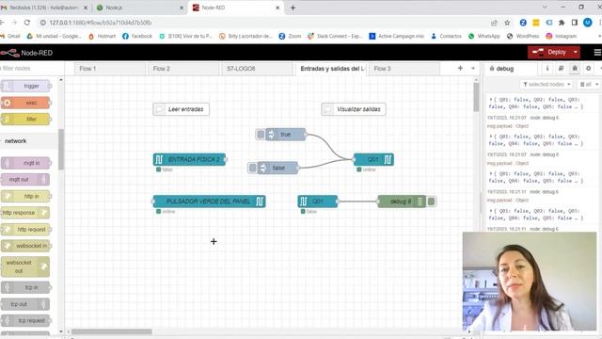Trigger the true inject node button
The height and width of the screenshot is (339, 602).
(x=261, y=135)
